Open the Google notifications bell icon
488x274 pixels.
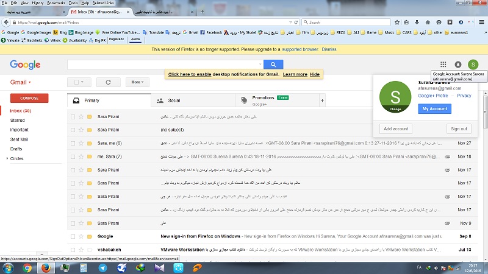coord(458,65)
